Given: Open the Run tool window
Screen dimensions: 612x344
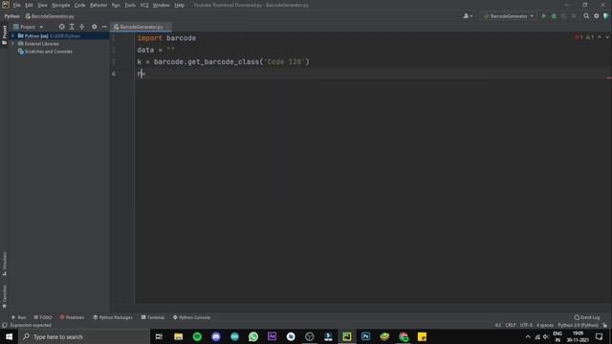Looking at the screenshot, I should click(x=19, y=317).
